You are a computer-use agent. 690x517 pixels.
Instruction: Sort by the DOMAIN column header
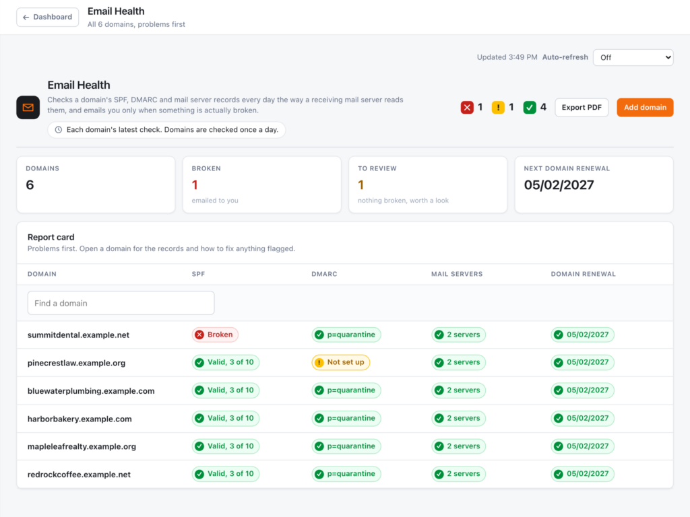[x=42, y=274]
